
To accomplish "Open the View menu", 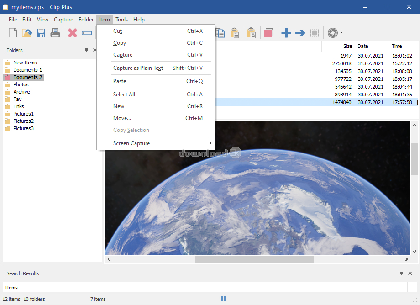I will (x=42, y=20).
